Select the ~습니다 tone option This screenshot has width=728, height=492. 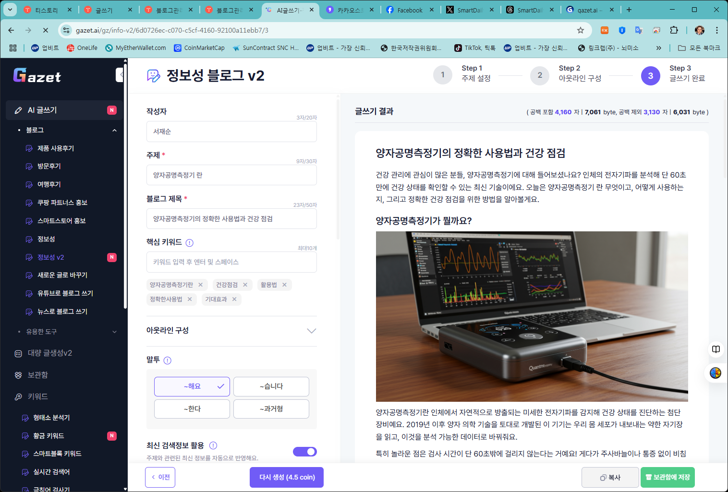coord(271,386)
